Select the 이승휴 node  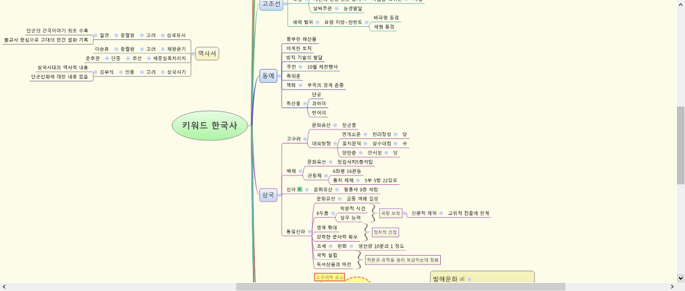[102, 49]
